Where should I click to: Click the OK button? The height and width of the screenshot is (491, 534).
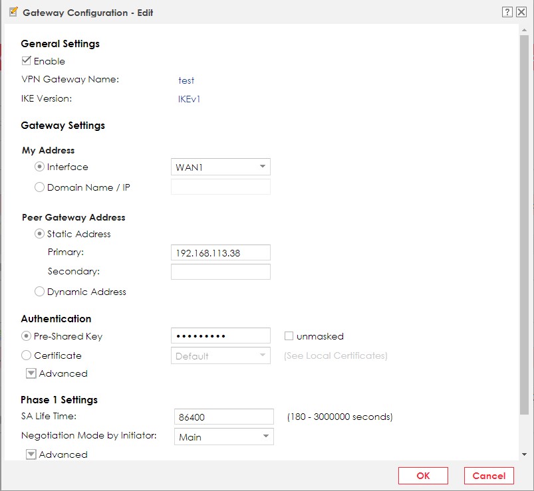[x=423, y=476]
